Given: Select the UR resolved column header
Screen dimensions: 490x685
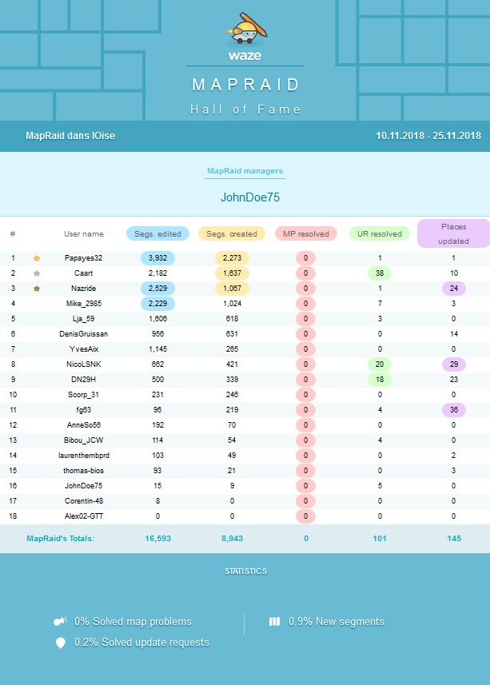Looking at the screenshot, I should (x=380, y=234).
